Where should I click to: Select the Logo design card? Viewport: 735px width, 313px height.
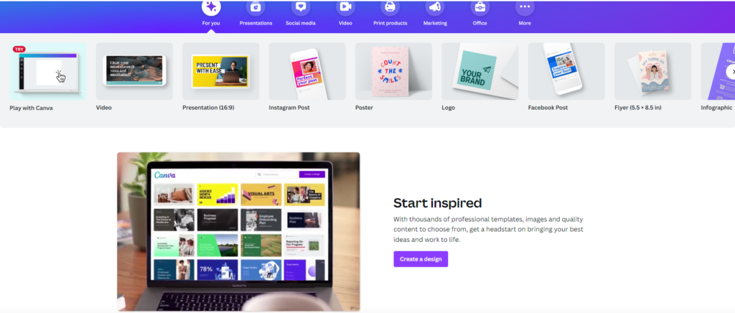point(480,71)
